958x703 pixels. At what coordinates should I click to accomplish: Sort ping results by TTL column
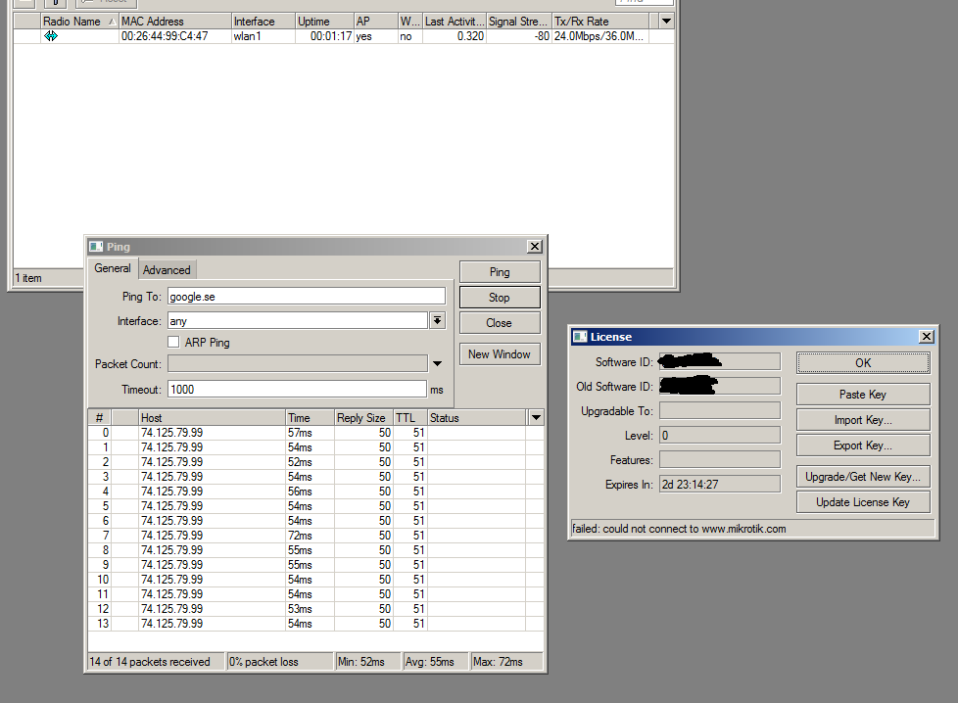coord(410,418)
